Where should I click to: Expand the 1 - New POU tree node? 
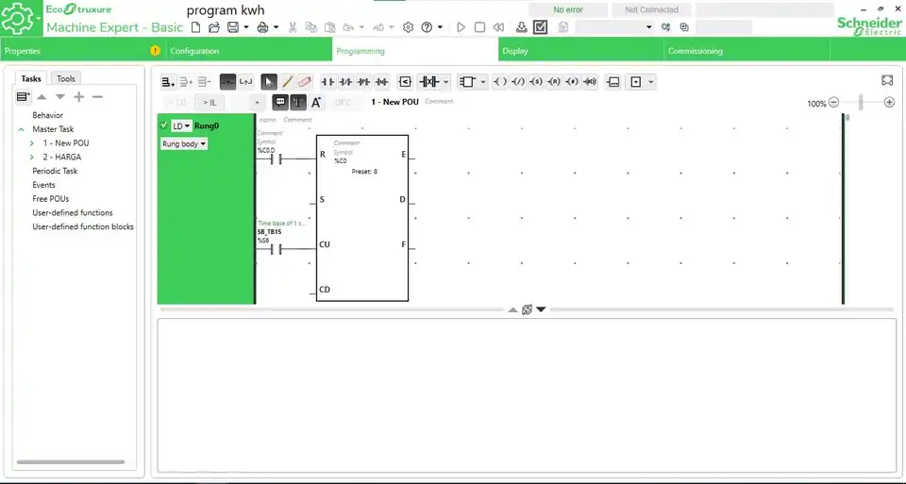pyautogui.click(x=32, y=143)
